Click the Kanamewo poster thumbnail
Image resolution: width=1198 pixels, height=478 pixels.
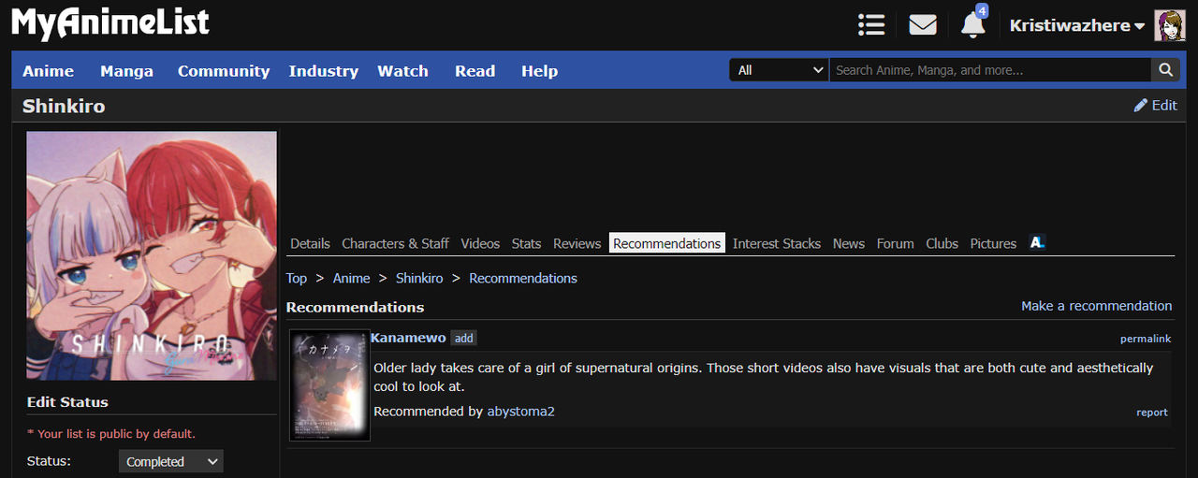pyautogui.click(x=329, y=384)
